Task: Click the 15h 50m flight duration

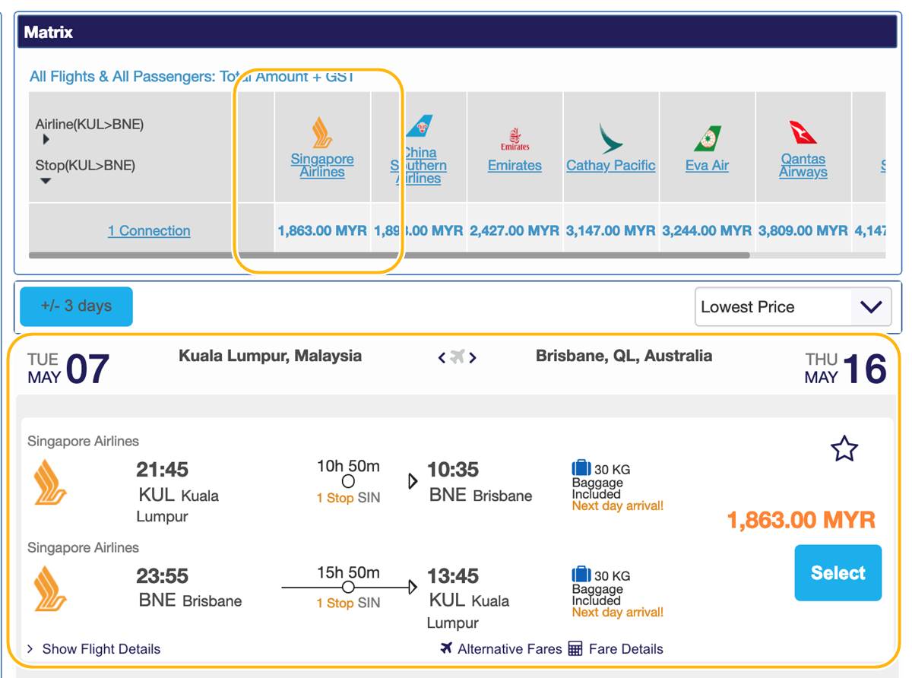Action: tap(348, 573)
